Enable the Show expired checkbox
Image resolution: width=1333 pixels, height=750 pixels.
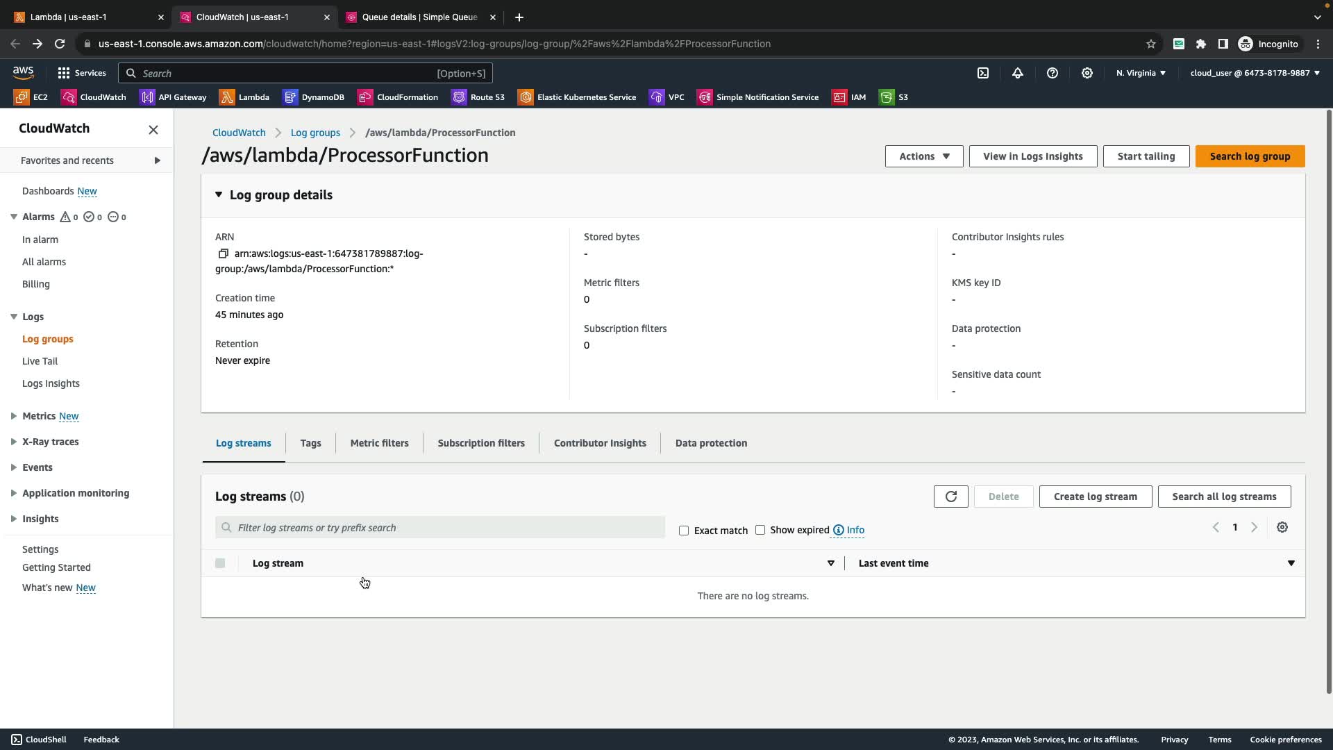[760, 530]
